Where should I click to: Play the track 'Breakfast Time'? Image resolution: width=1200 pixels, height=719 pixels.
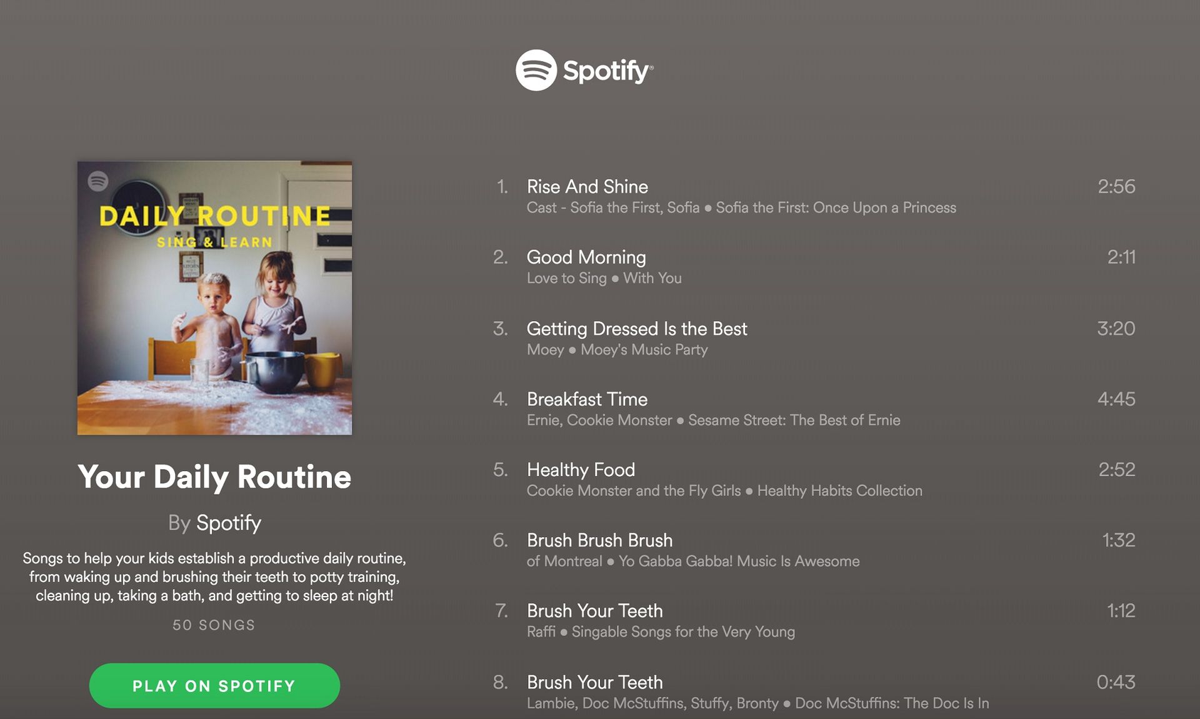pyautogui.click(x=587, y=399)
